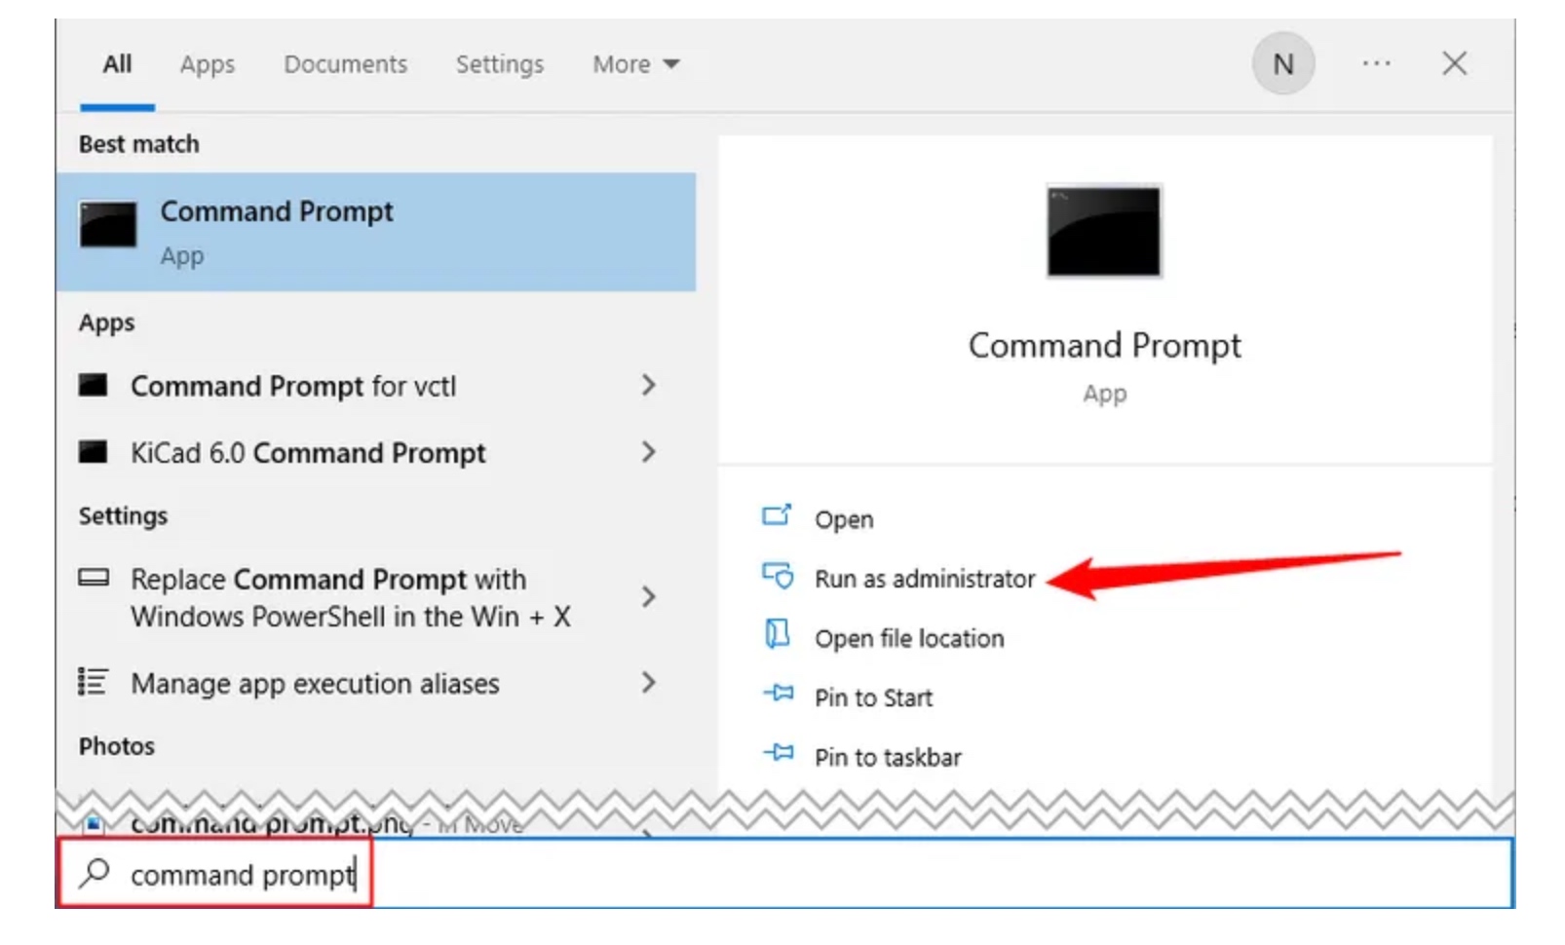Screen dimensions: 1565x945
Task: Click the Open action icon
Action: coord(777,515)
